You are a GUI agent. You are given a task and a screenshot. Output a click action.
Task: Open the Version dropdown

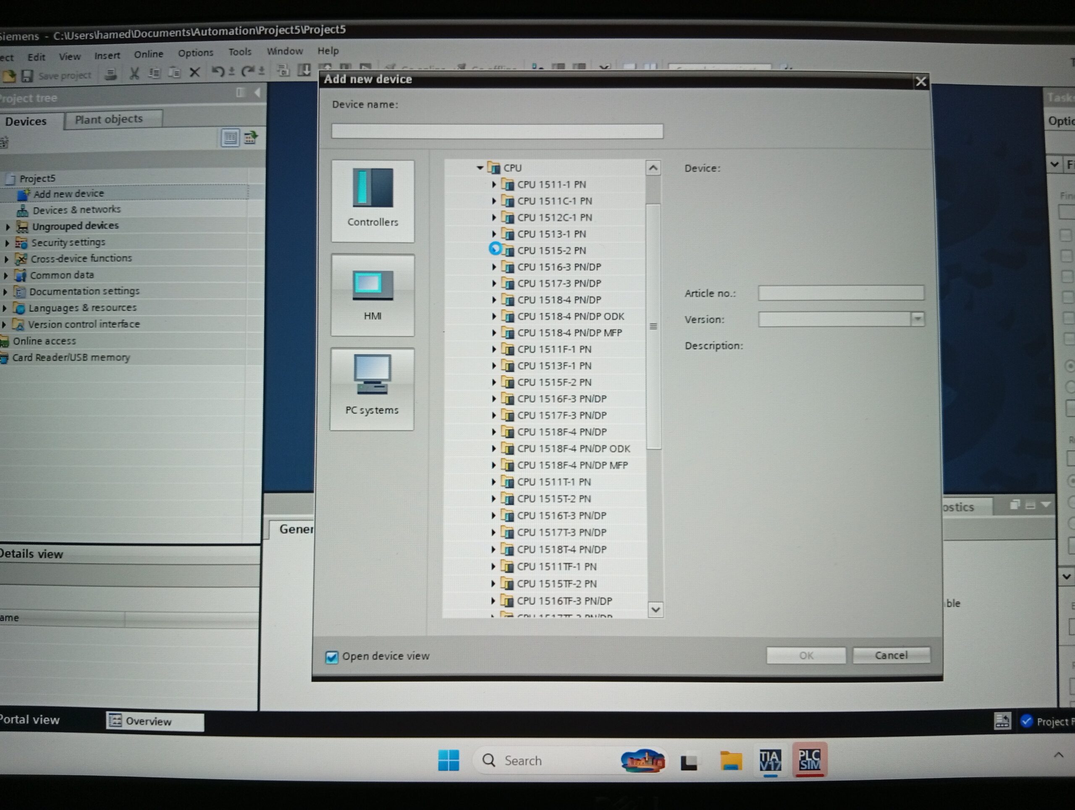click(918, 319)
